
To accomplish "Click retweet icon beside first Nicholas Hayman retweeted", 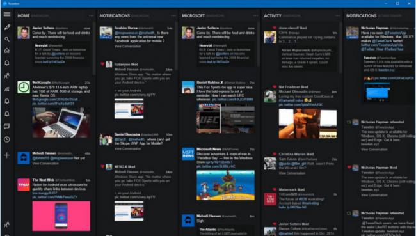I will click(349, 122).
